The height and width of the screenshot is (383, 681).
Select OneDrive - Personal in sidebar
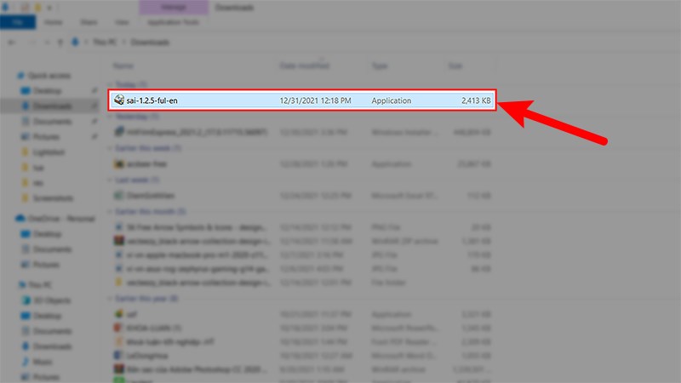click(x=61, y=219)
